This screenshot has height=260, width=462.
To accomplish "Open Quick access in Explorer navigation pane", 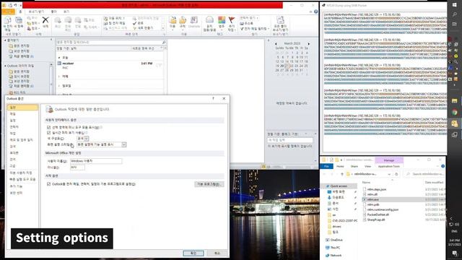I will [x=339, y=186].
